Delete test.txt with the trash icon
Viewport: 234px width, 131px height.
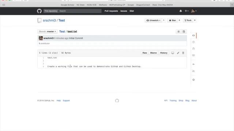[183, 53]
